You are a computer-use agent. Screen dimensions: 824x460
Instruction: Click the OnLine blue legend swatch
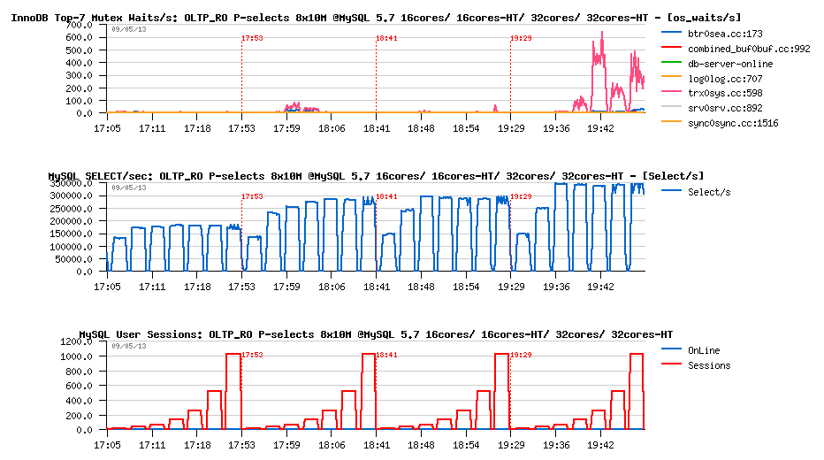pyautogui.click(x=671, y=349)
